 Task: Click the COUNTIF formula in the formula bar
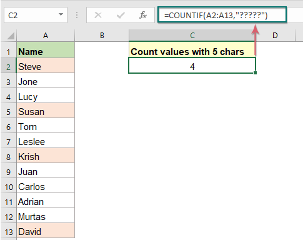[x=216, y=16]
